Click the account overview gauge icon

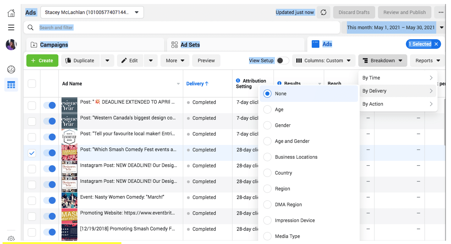(x=11, y=69)
